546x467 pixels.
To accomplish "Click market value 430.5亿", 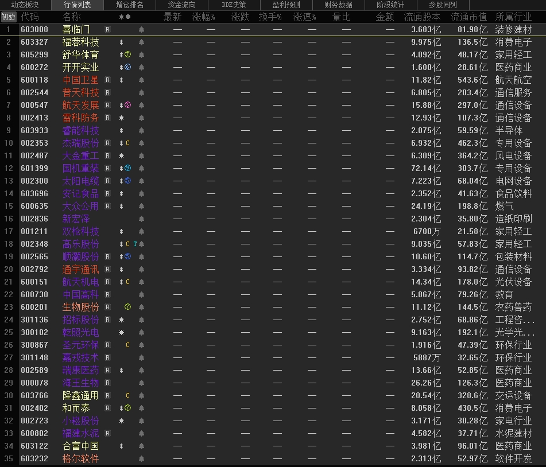I will click(473, 408).
